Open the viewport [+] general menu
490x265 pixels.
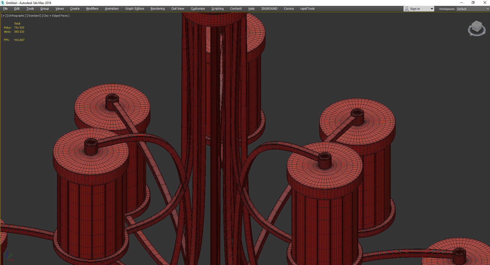4,16
